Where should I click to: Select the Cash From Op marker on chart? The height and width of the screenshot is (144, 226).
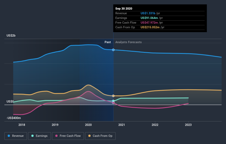tap(113, 96)
